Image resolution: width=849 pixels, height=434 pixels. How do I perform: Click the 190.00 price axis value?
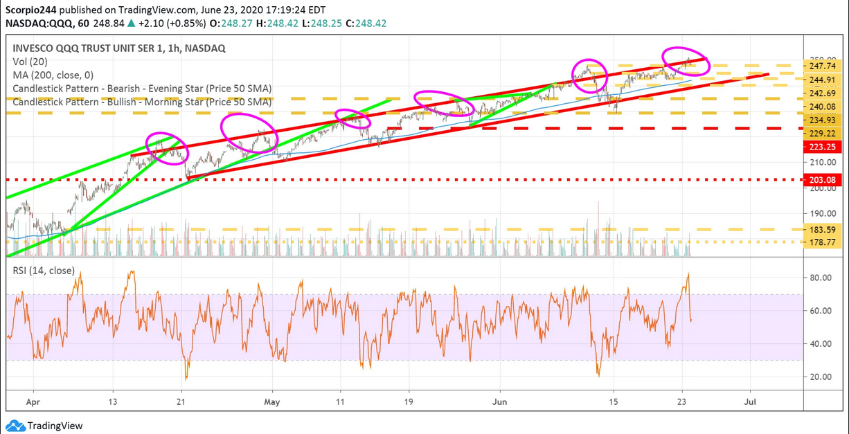click(824, 214)
